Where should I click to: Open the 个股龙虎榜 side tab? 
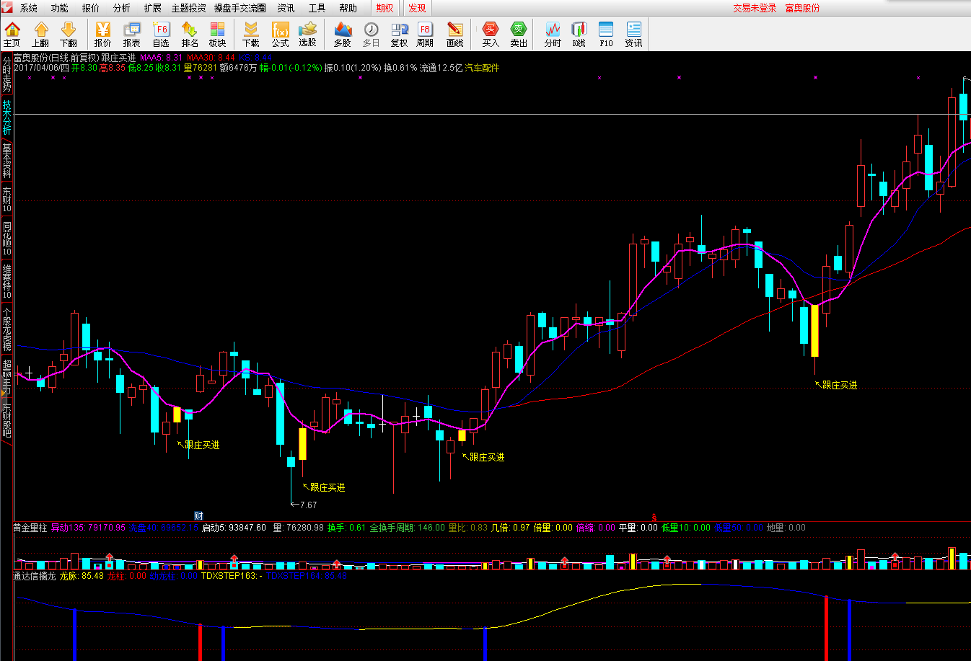6,329
